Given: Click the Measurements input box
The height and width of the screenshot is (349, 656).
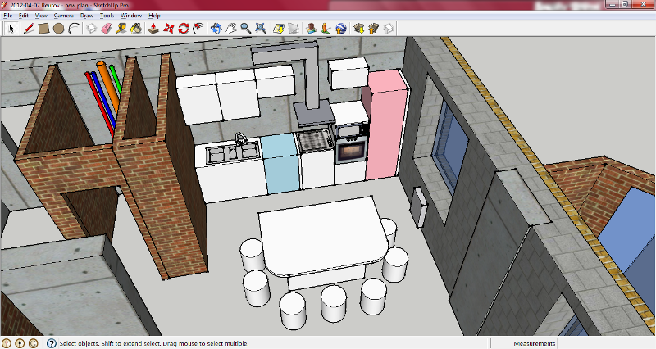Looking at the screenshot, I should click(x=607, y=343).
